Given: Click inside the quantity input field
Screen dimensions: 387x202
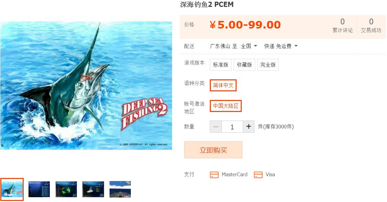Looking at the screenshot, I should [232, 127].
